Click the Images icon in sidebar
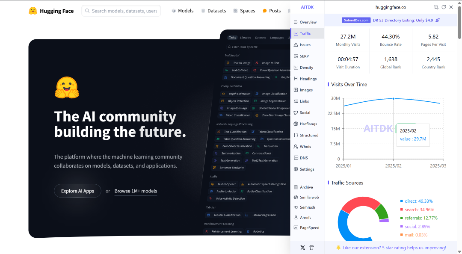 (x=296, y=90)
